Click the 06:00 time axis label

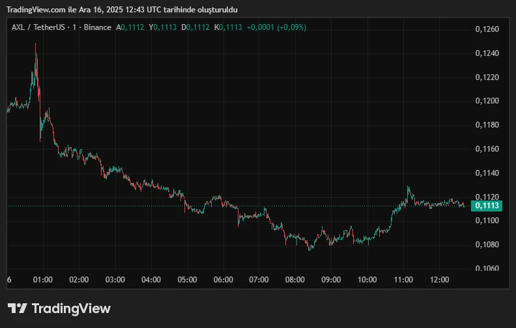(x=223, y=280)
